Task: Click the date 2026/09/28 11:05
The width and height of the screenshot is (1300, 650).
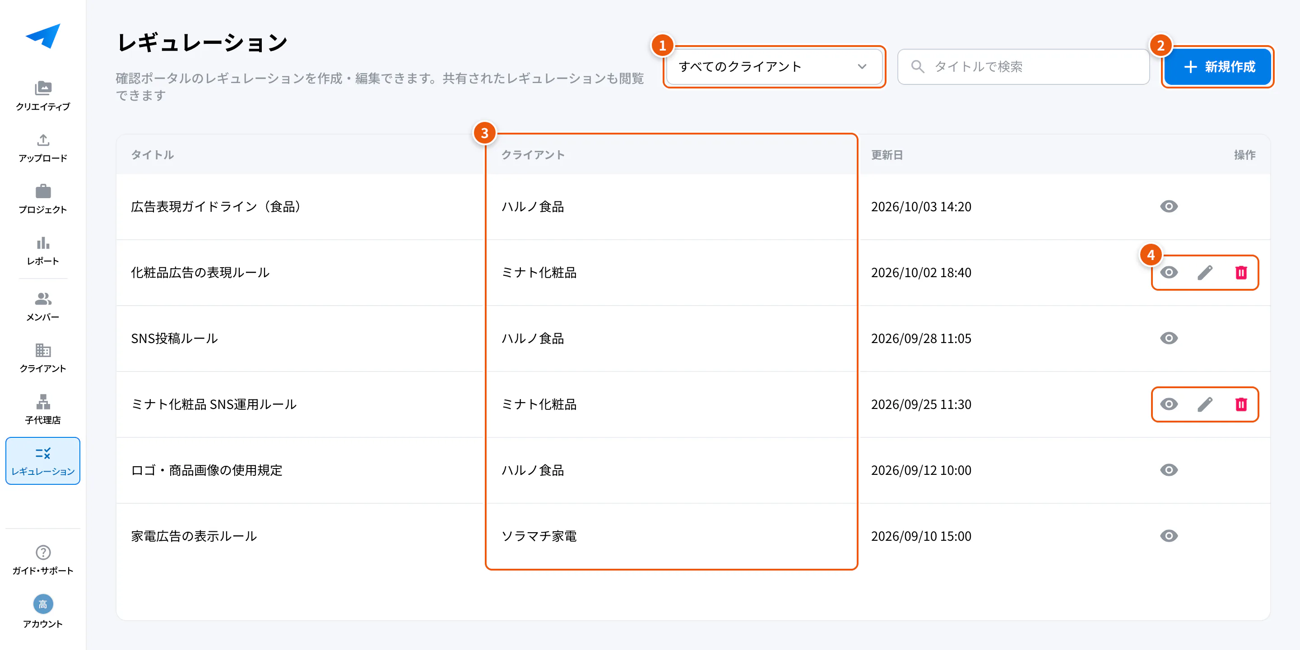Action: (x=921, y=338)
